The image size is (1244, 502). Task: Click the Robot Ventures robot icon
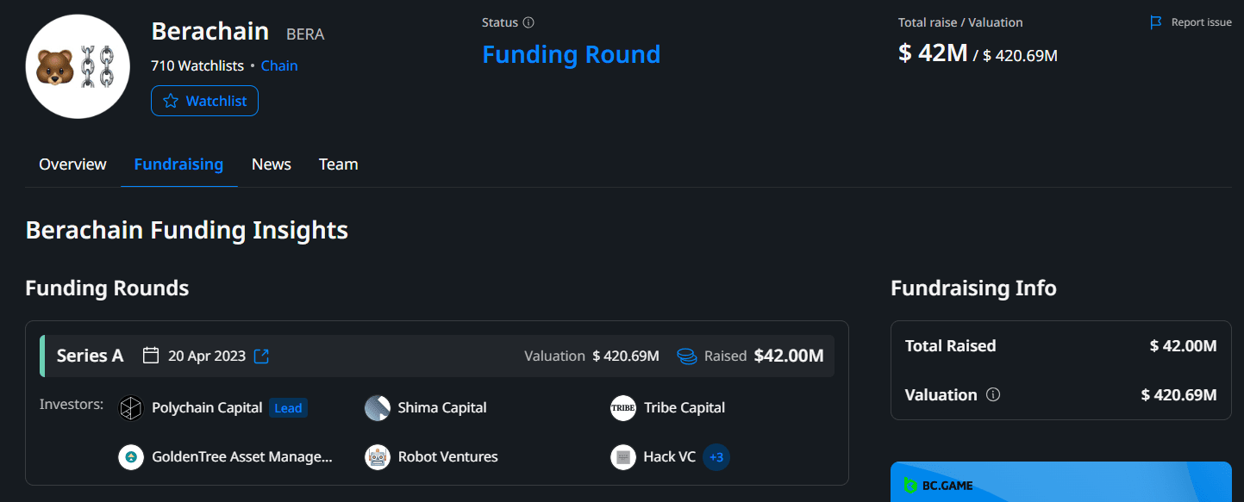click(377, 456)
